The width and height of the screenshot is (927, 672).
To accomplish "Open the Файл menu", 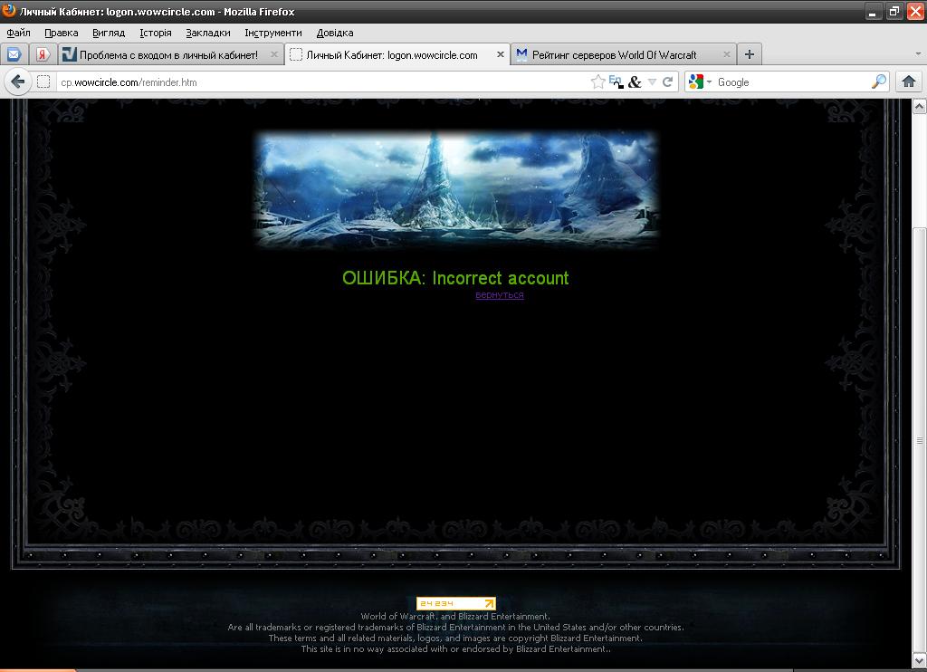I will coord(18,33).
